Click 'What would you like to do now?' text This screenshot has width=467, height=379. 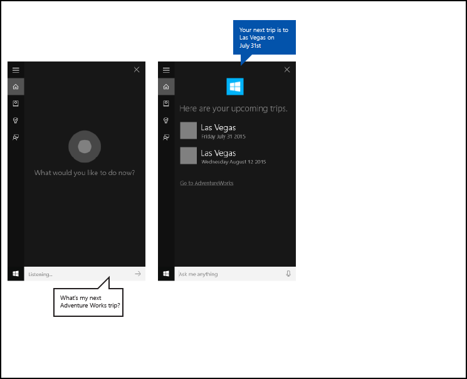tap(85, 173)
